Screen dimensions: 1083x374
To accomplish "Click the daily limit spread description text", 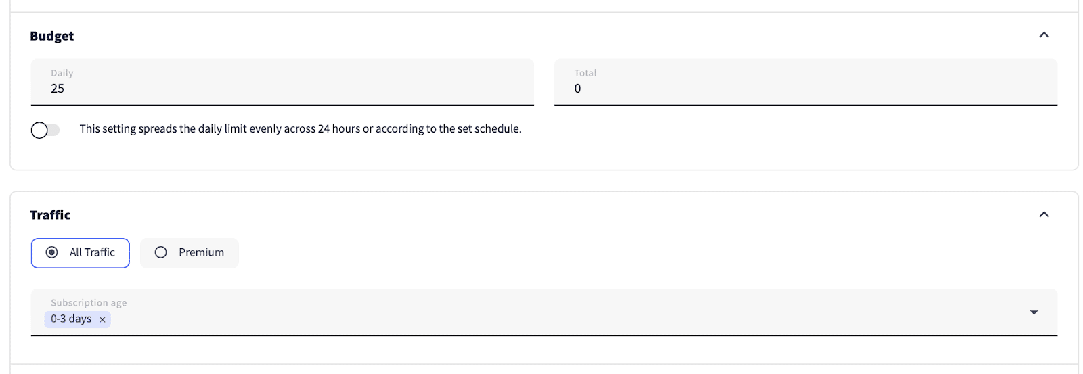I will click(x=301, y=128).
